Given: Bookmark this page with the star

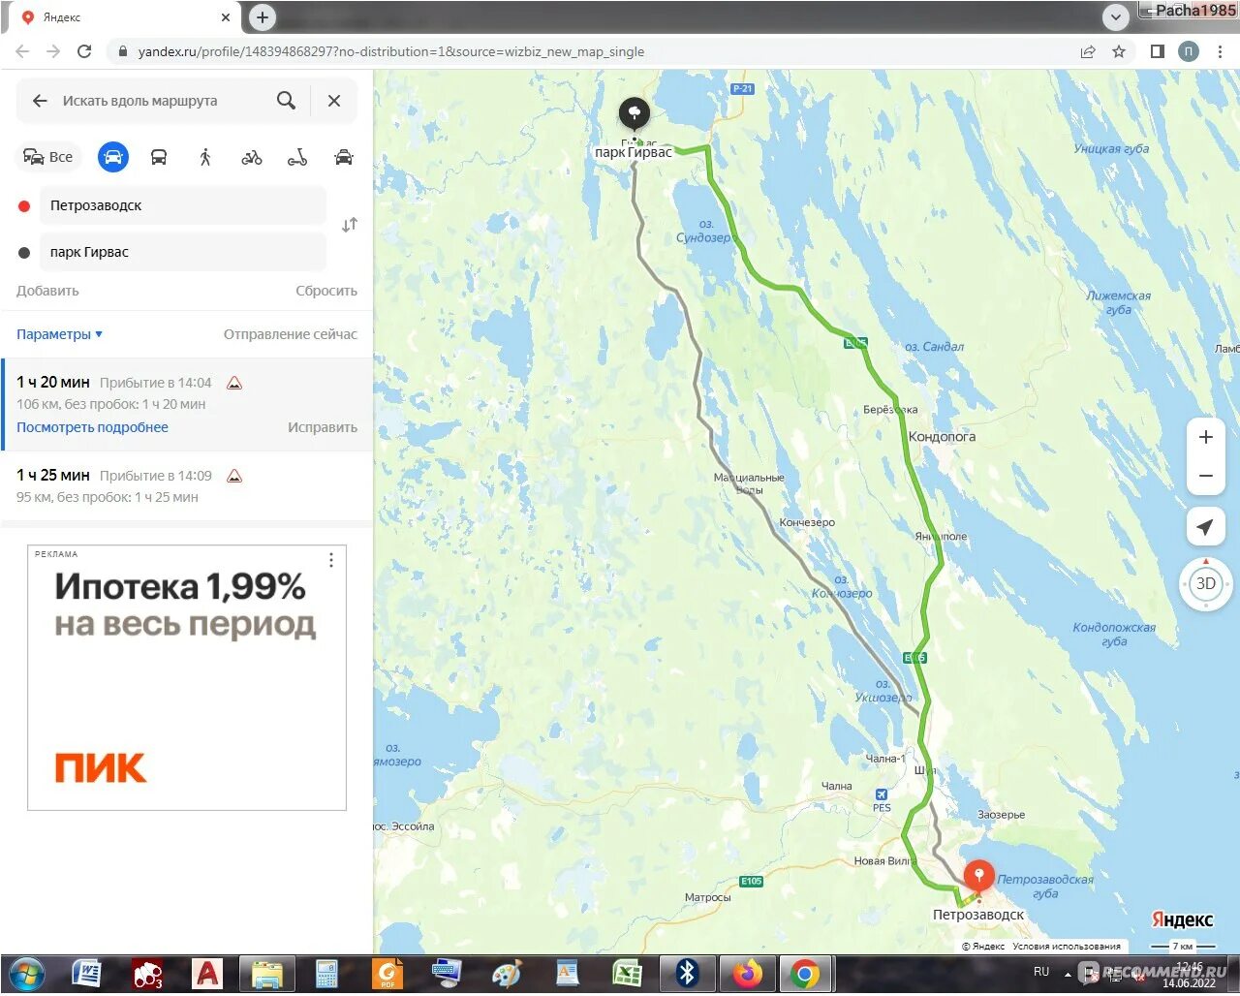Looking at the screenshot, I should tap(1119, 51).
